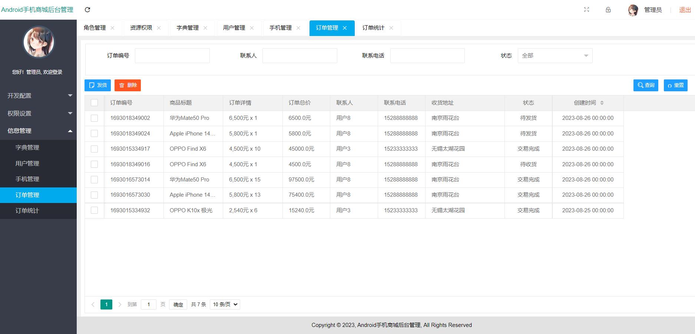Click the Android手机商城后台管理 title
This screenshot has width=695, height=334.
coord(37,10)
